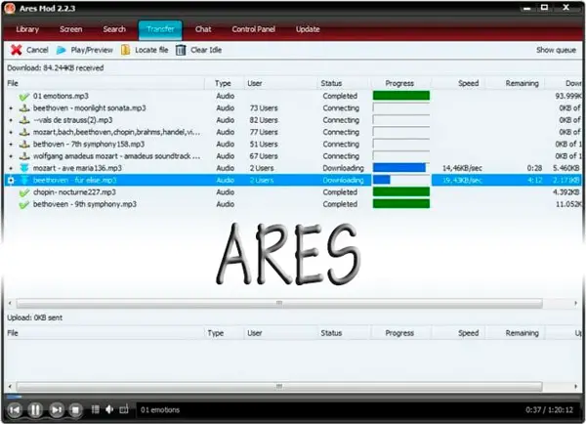
Task: Sort downloads by Speed column header
Action: (x=459, y=83)
